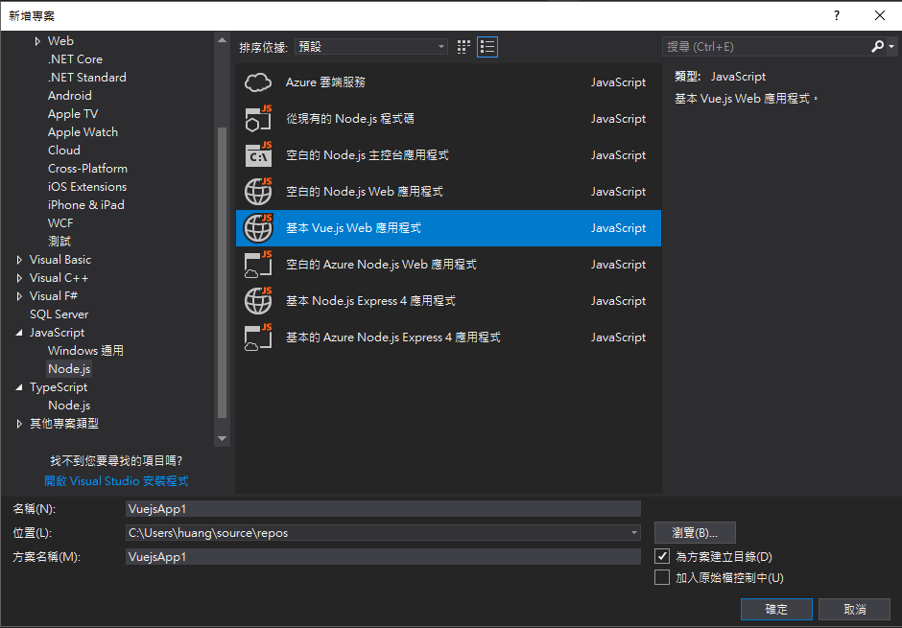The image size is (902, 628).
Task: Select iOS Extensions category
Action: [87, 187]
